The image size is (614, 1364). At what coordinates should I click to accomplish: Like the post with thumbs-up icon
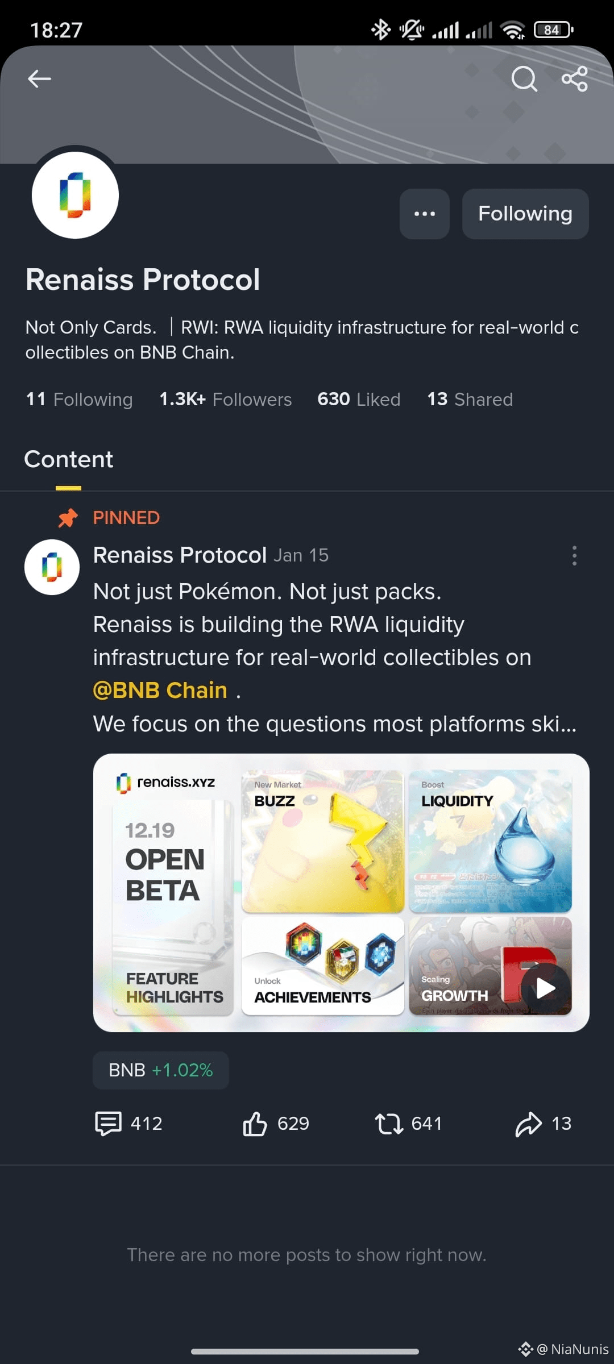pos(276,1124)
